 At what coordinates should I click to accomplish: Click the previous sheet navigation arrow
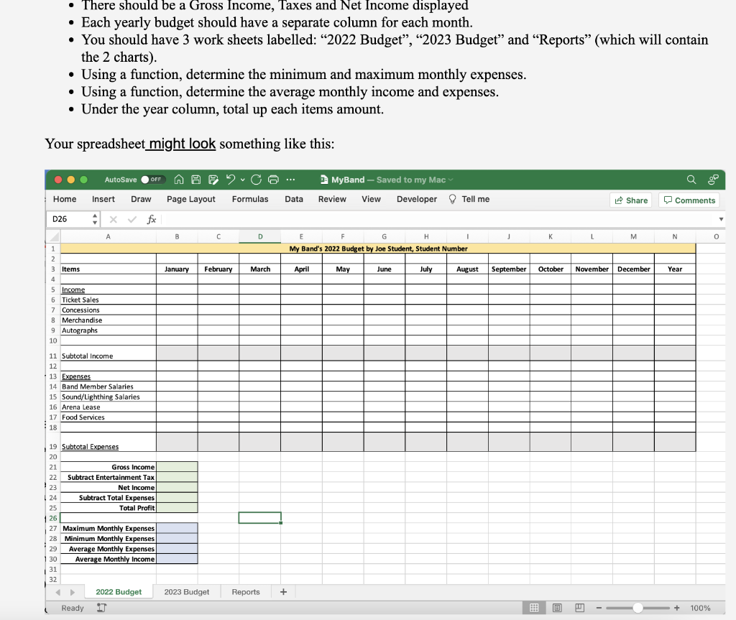coord(57,592)
